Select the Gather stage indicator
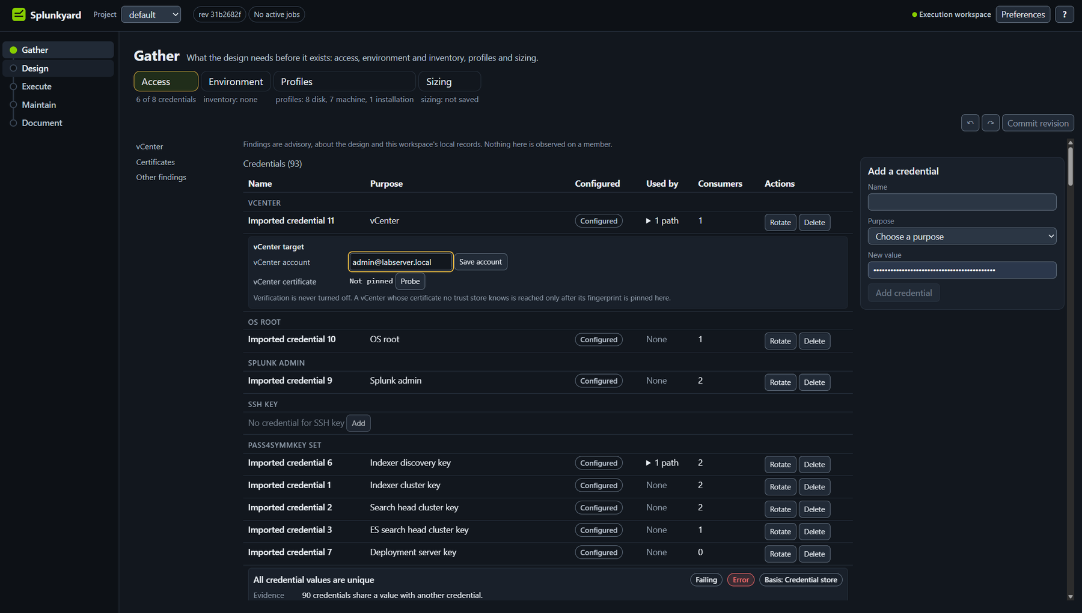Image resolution: width=1082 pixels, height=613 pixels. [13, 50]
